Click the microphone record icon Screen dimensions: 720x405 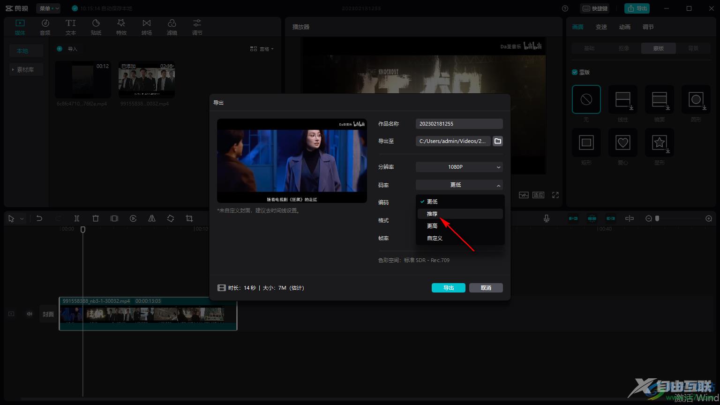pos(547,218)
